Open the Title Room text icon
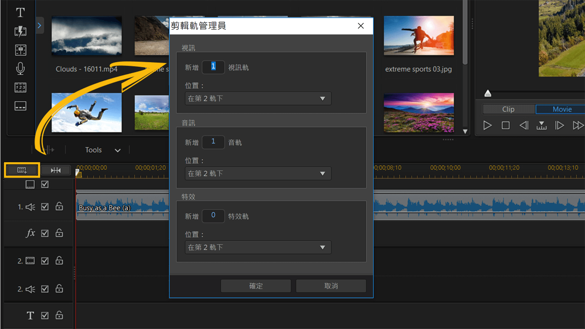 click(x=20, y=13)
